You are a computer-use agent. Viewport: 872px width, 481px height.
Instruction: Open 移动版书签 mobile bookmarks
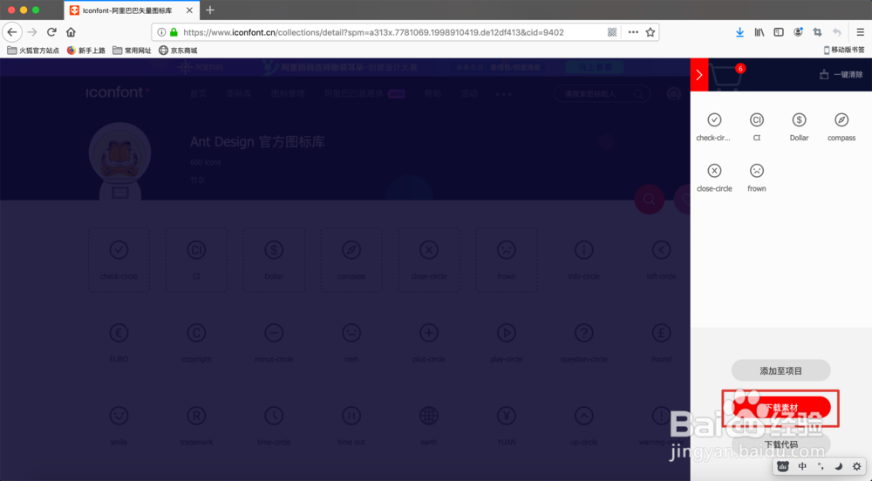pyautogui.click(x=843, y=50)
